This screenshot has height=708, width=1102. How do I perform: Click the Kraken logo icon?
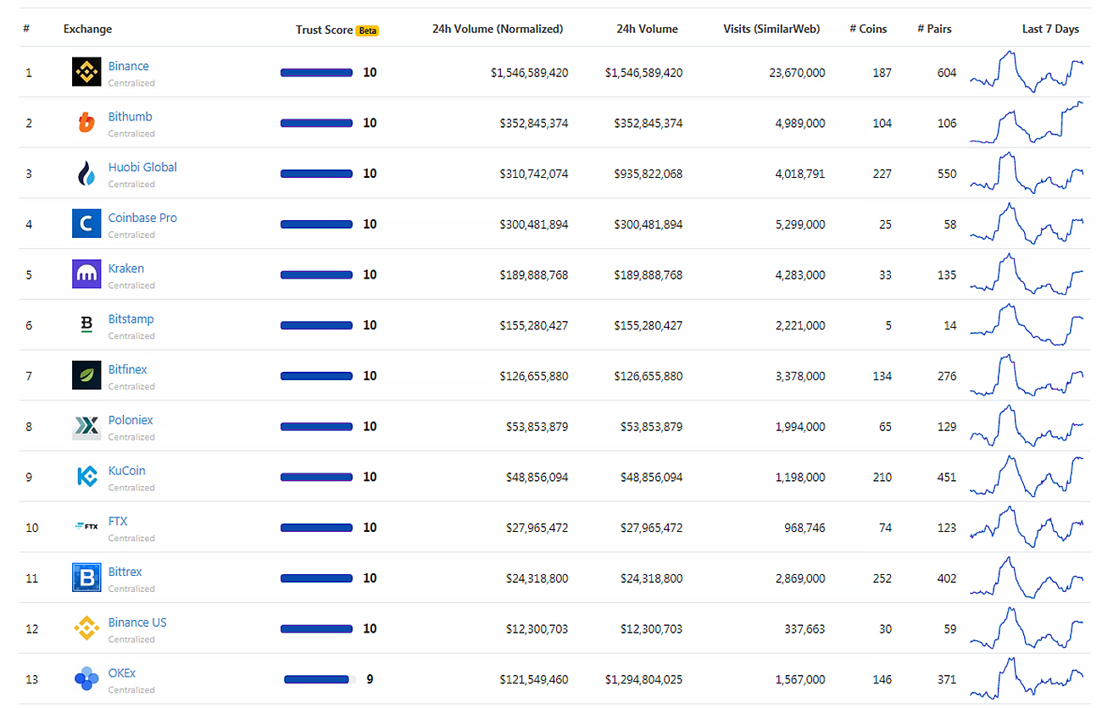pos(86,274)
